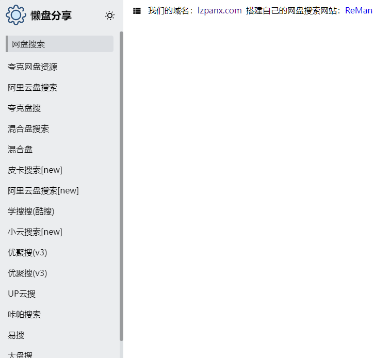
Task: Choose 阿里云盘搜索 without the [new] tag
Action: point(32,88)
